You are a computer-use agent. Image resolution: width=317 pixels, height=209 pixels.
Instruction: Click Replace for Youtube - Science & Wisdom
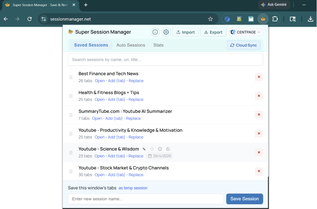click(136, 156)
